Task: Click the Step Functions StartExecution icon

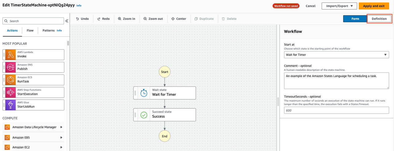Action: pyautogui.click(x=11, y=92)
